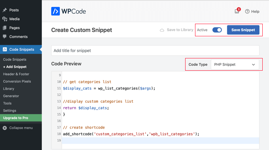
Task: Open the snippet Library page
Action: pyautogui.click(x=9, y=89)
